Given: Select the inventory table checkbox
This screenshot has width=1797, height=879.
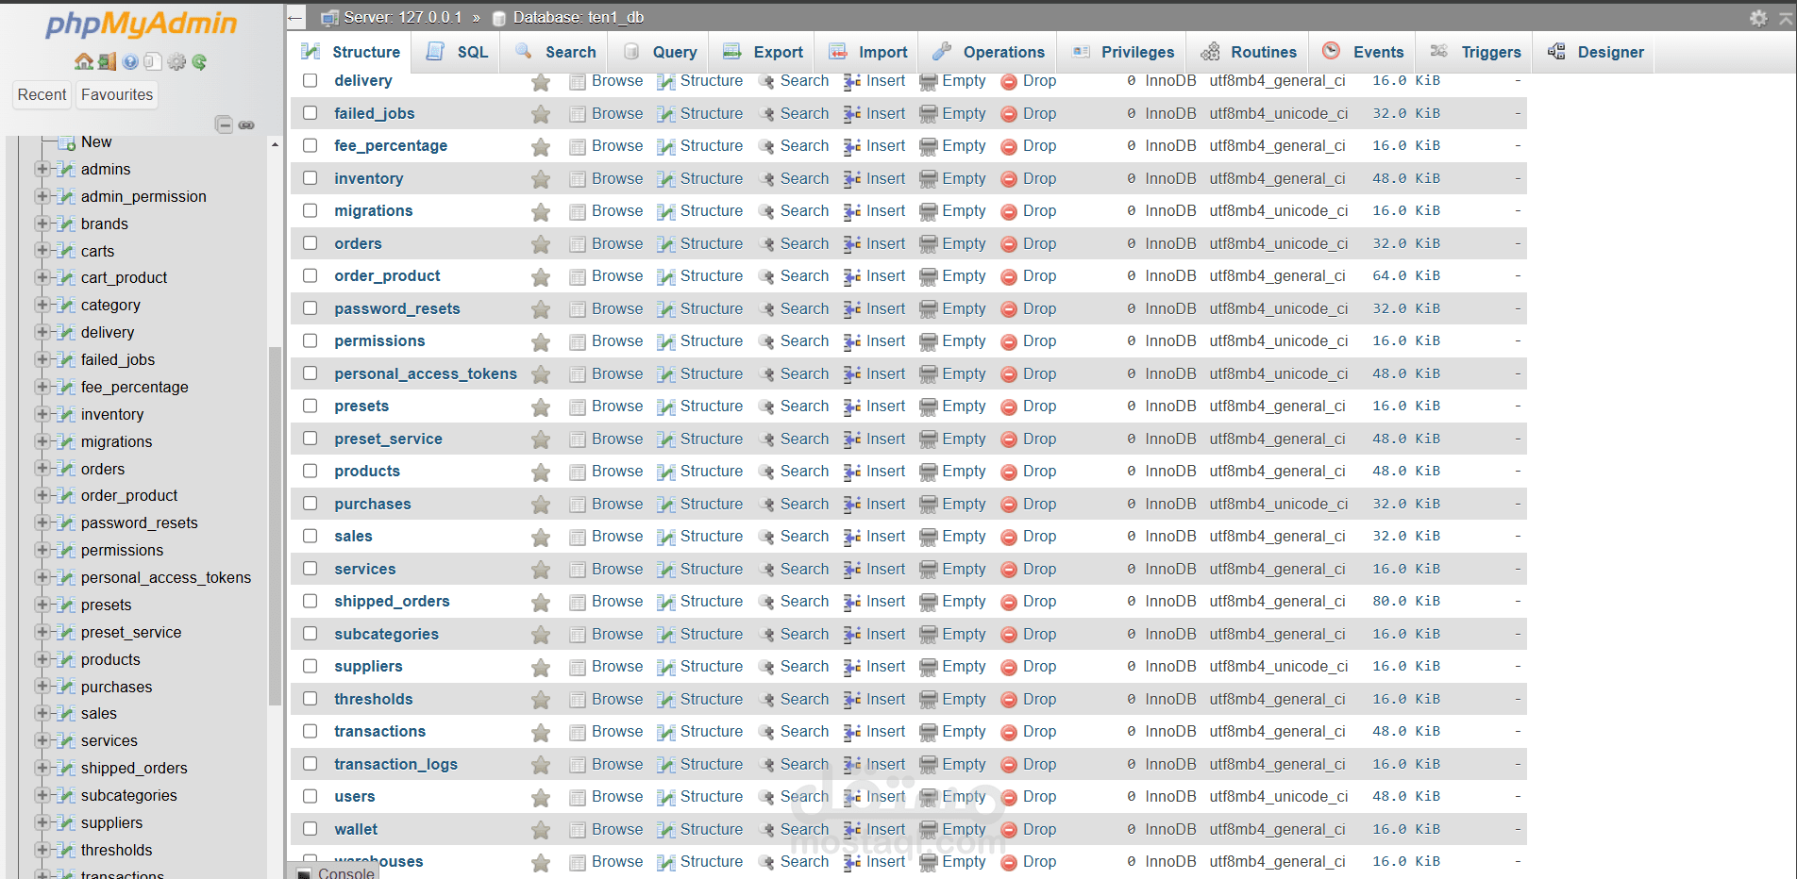Looking at the screenshot, I should 310,178.
